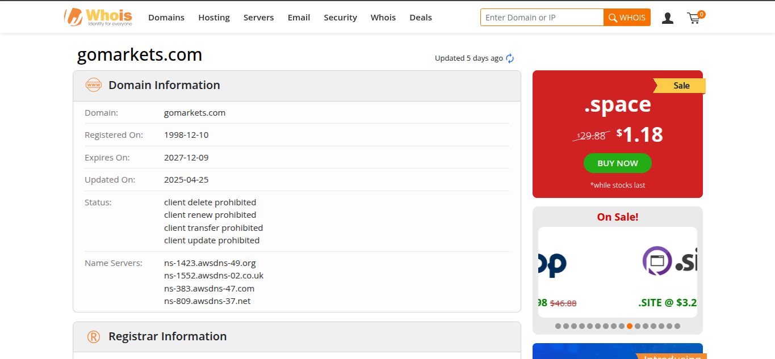Select the Updated On date 2025-04-25
The width and height of the screenshot is (775, 359).
tap(186, 180)
